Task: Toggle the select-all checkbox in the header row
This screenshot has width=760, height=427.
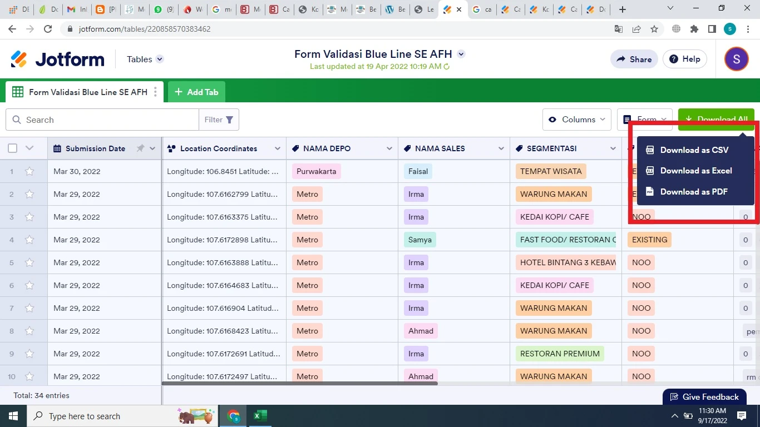Action: tap(12, 148)
